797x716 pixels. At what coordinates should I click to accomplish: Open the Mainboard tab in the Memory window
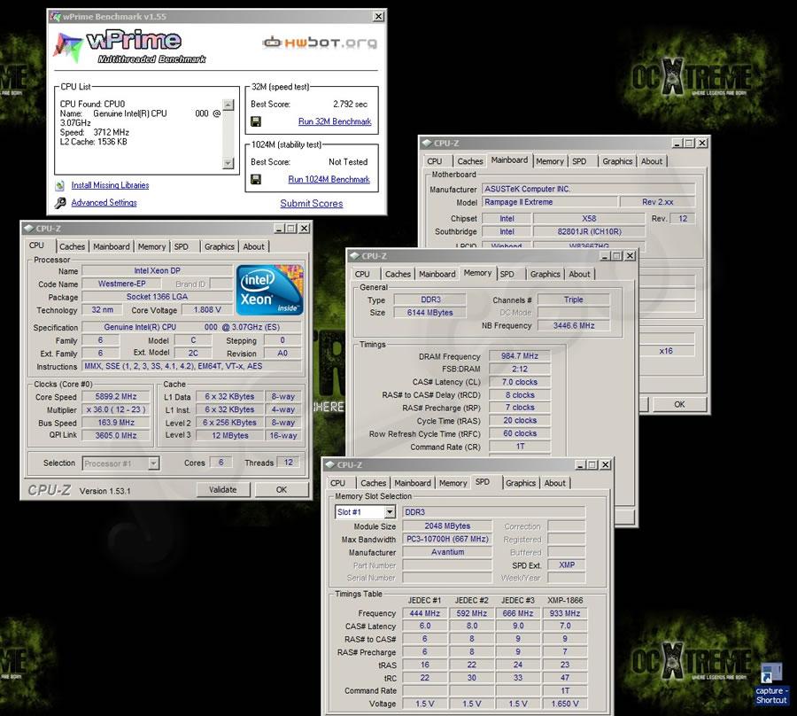click(437, 274)
